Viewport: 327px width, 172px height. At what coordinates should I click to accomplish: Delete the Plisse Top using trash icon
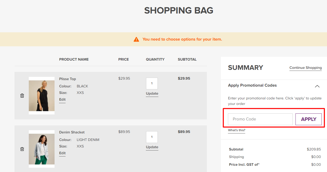pos(22,95)
